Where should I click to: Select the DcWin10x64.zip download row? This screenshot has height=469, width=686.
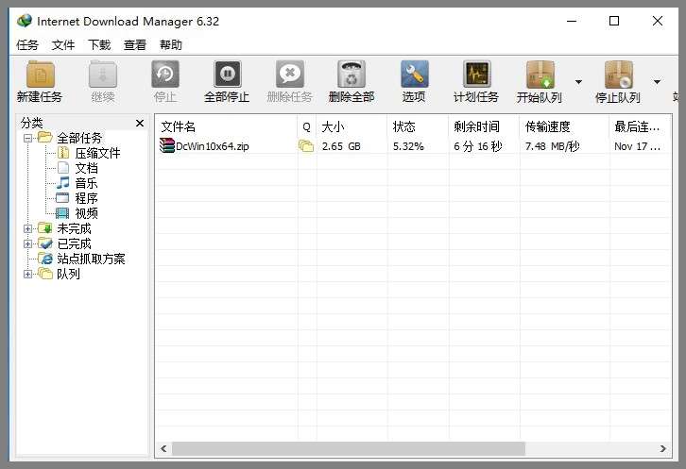click(414, 146)
